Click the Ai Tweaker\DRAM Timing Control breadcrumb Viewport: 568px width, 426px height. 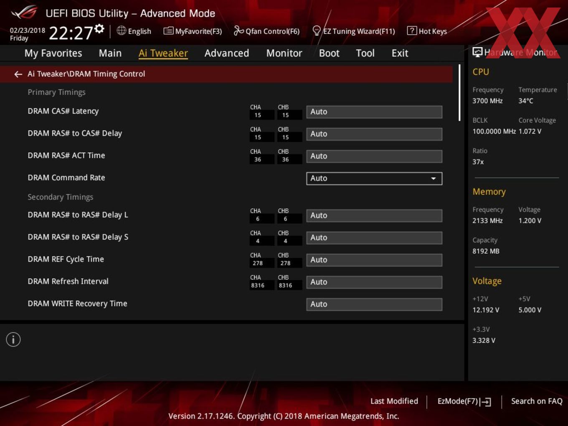pos(86,74)
